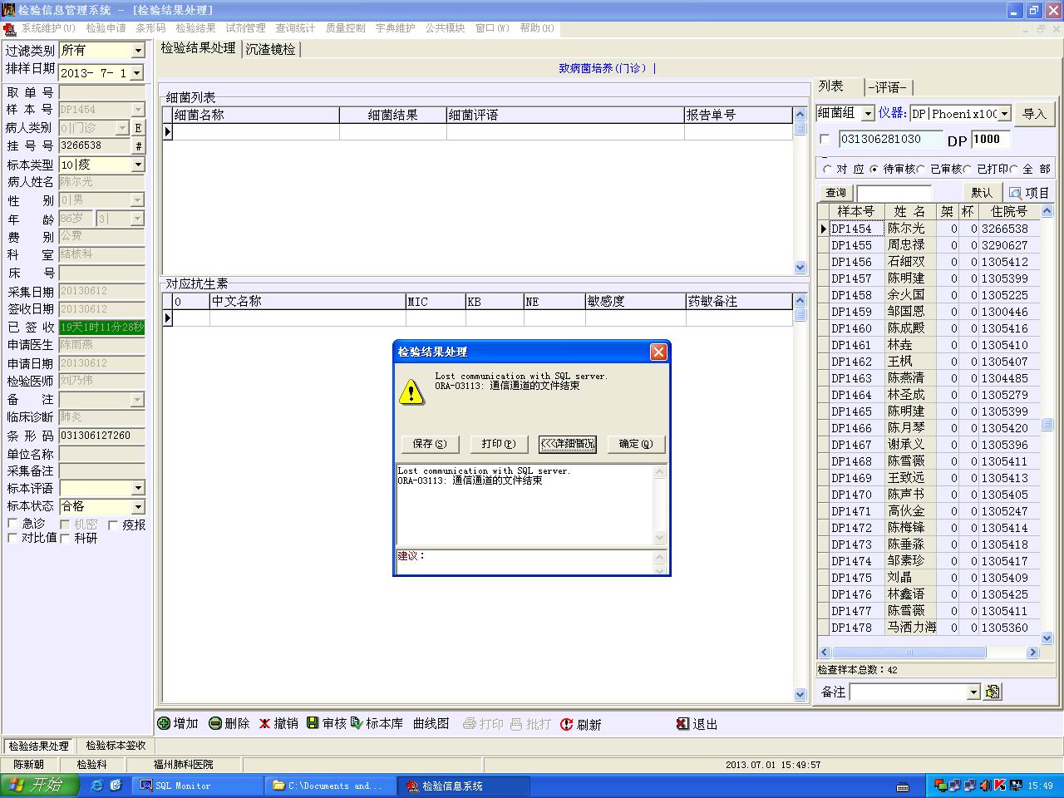Click the 退出 (exit) icon
The image size is (1064, 798).
(682, 724)
